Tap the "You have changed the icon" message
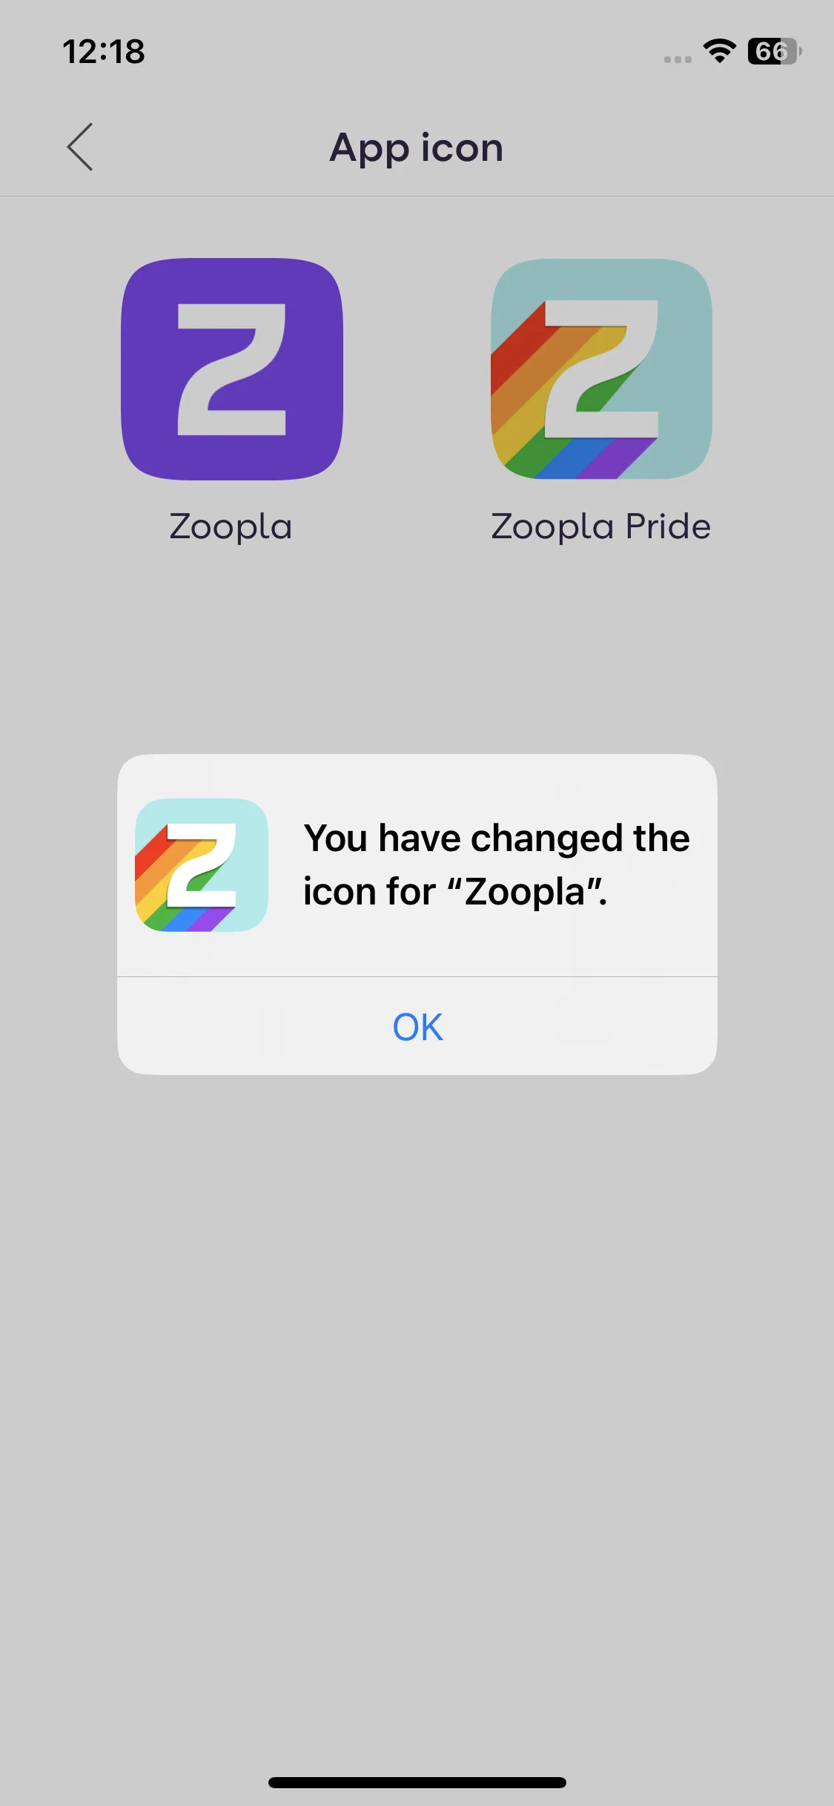 click(497, 864)
